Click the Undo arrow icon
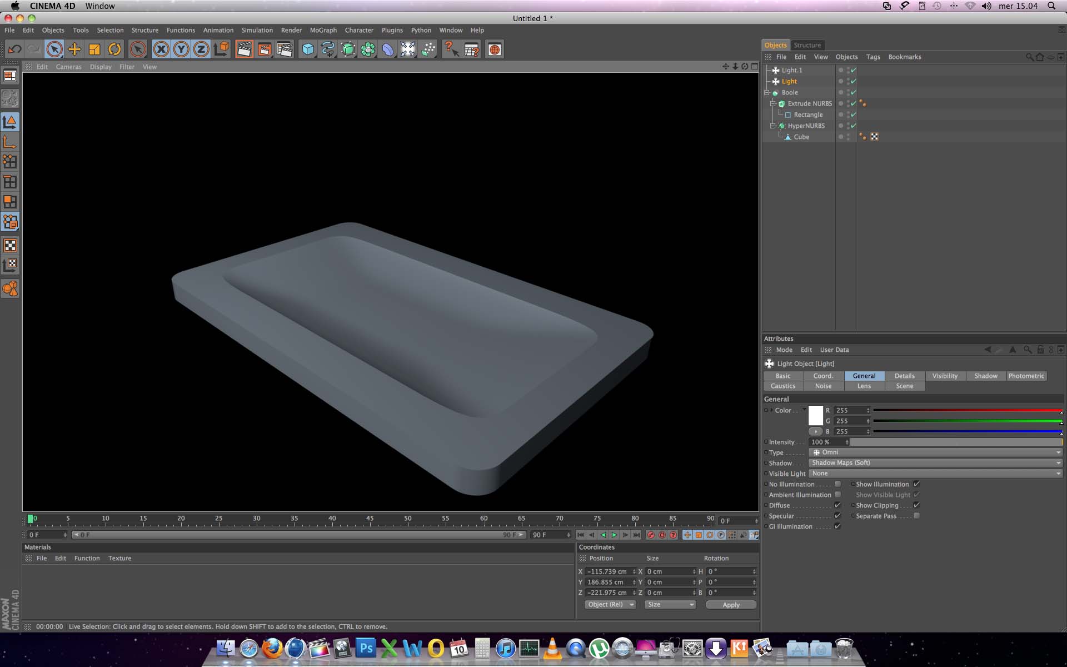This screenshot has width=1067, height=667. click(14, 49)
